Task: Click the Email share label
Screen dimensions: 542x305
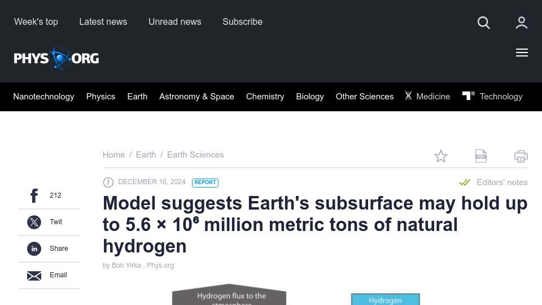Action: tap(58, 275)
